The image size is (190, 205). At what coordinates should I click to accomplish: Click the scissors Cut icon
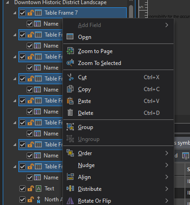pos(70,77)
